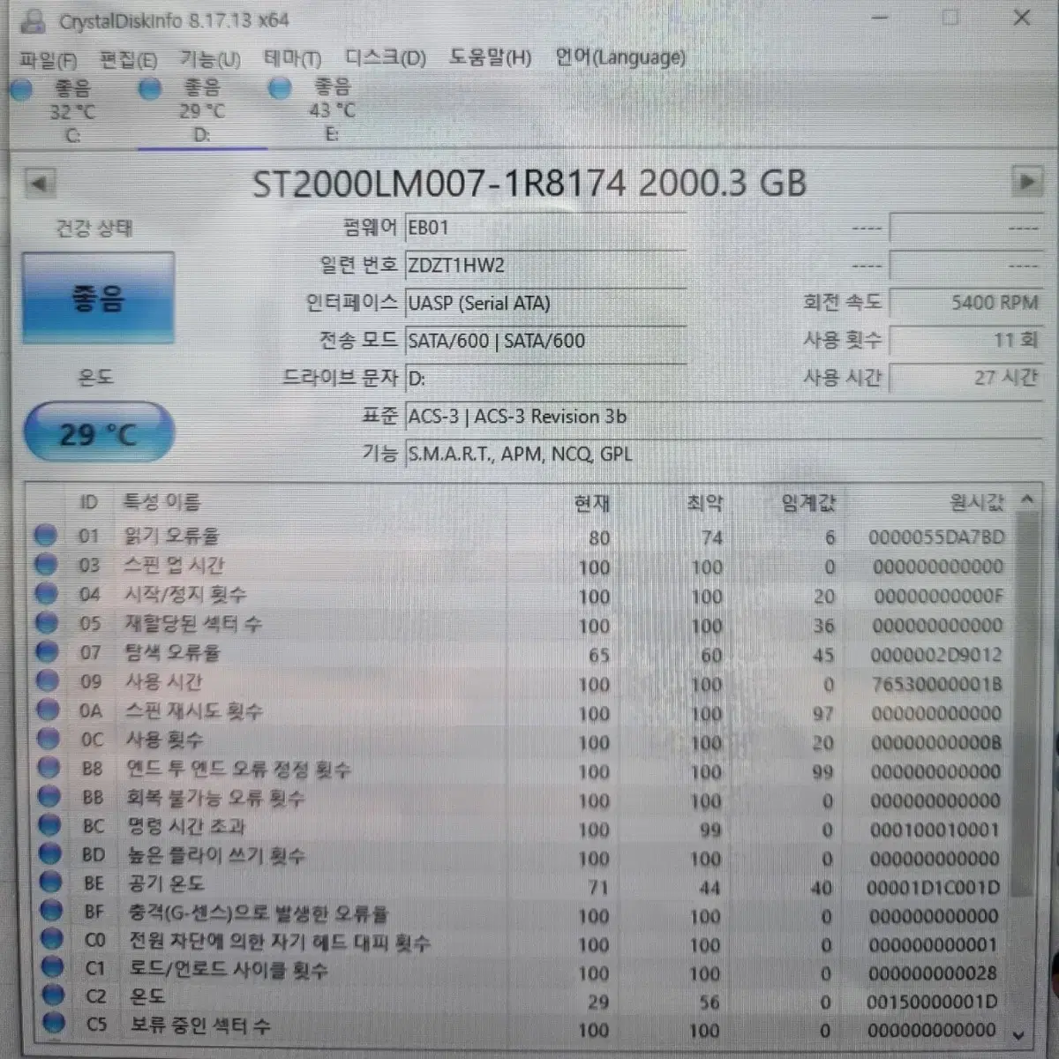Screen dimensions: 1059x1059
Task: Select raw value 76530000001B
Action: pyautogui.click(x=936, y=684)
